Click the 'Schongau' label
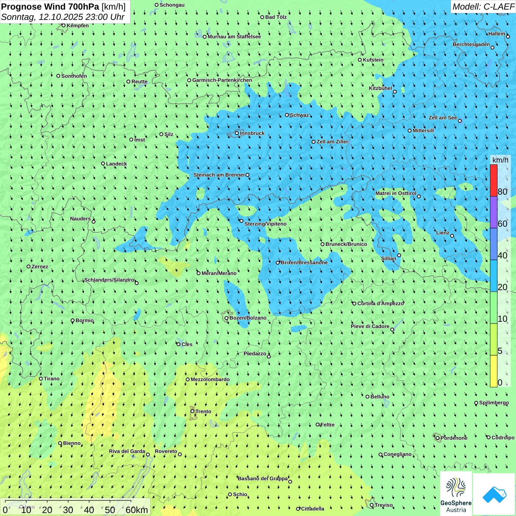This screenshot has height=516, width=516. pyautogui.click(x=172, y=5)
